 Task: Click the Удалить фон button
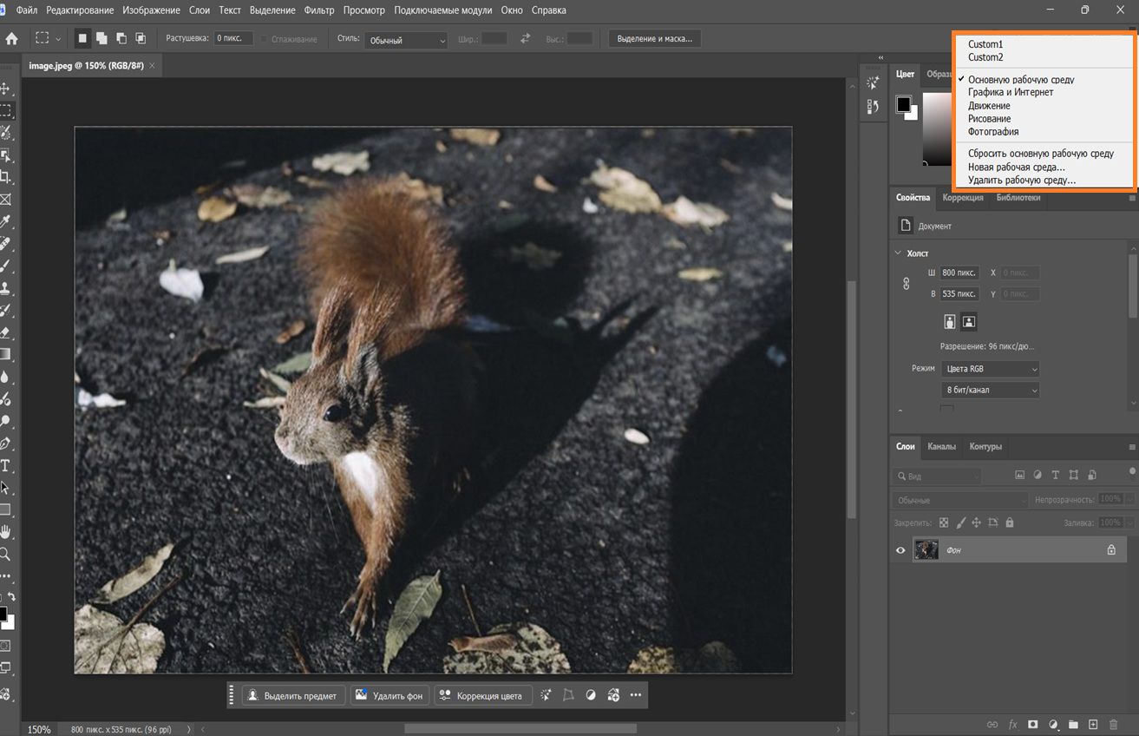(x=389, y=694)
